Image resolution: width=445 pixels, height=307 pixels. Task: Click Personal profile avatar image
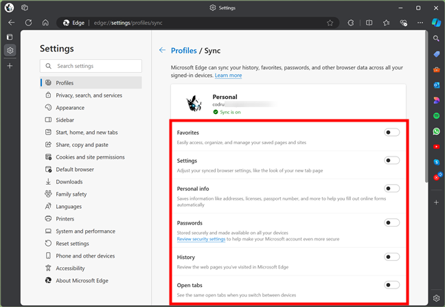(x=194, y=103)
